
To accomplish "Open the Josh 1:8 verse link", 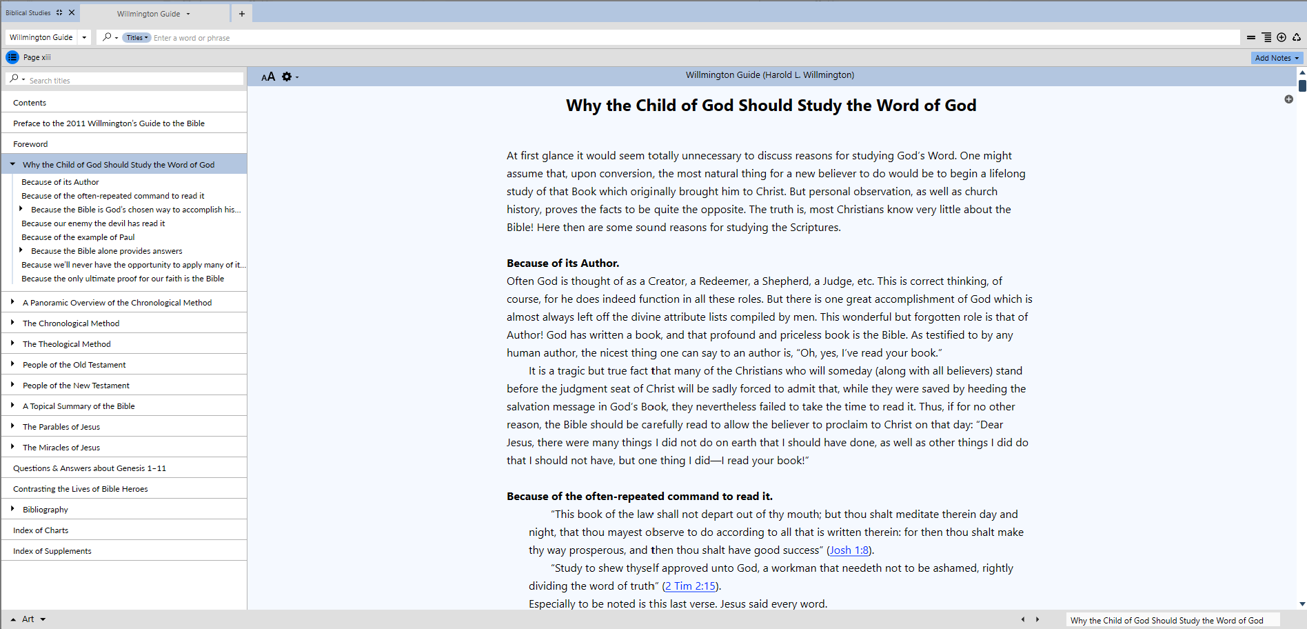I will click(849, 550).
